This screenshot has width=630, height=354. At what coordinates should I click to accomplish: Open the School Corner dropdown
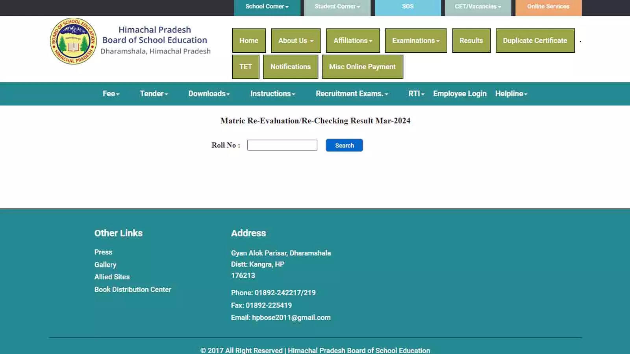[x=267, y=6]
